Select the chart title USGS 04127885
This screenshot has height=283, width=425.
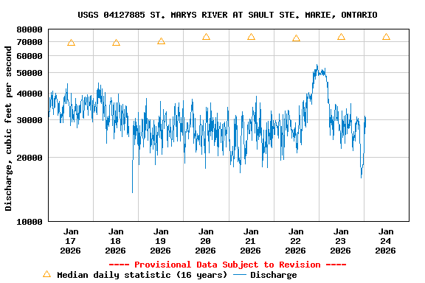[x=227, y=15]
